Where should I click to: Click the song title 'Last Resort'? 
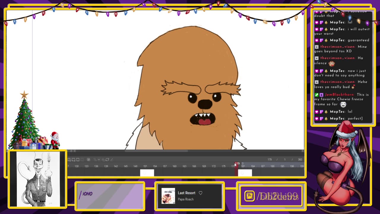[186, 193]
